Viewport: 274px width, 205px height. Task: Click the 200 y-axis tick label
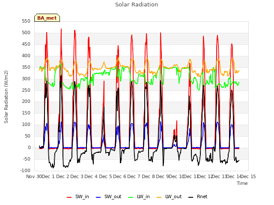pos(26,102)
